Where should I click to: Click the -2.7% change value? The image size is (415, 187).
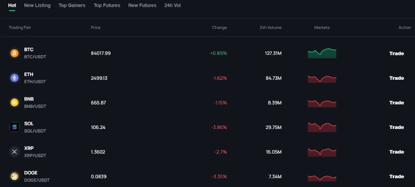(221, 152)
